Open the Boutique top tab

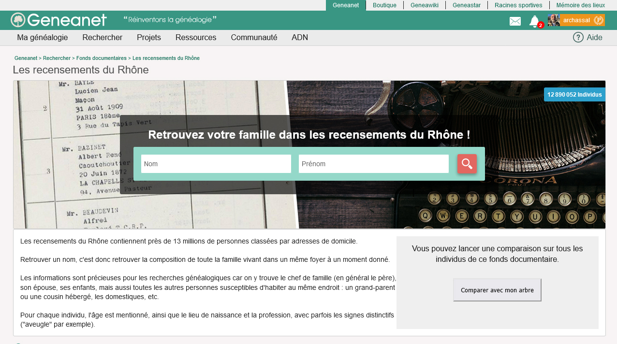(x=384, y=5)
